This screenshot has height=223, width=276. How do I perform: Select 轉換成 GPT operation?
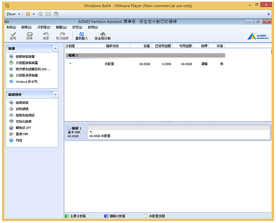[23, 128]
